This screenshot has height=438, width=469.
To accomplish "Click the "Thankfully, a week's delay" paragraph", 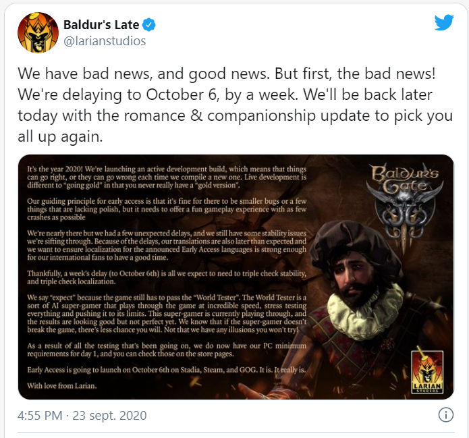I will pyautogui.click(x=167, y=277).
